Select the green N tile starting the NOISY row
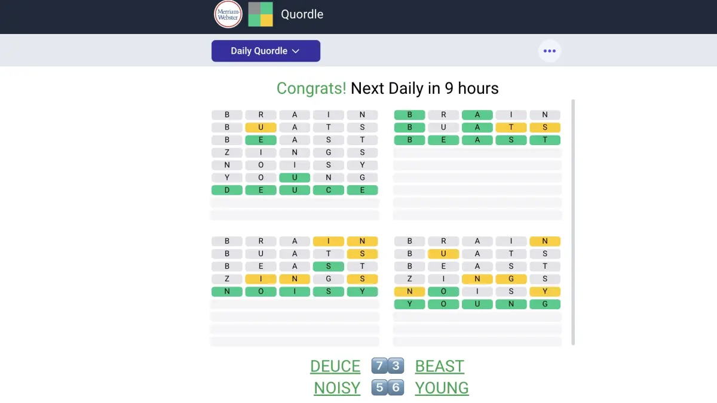 (227, 291)
